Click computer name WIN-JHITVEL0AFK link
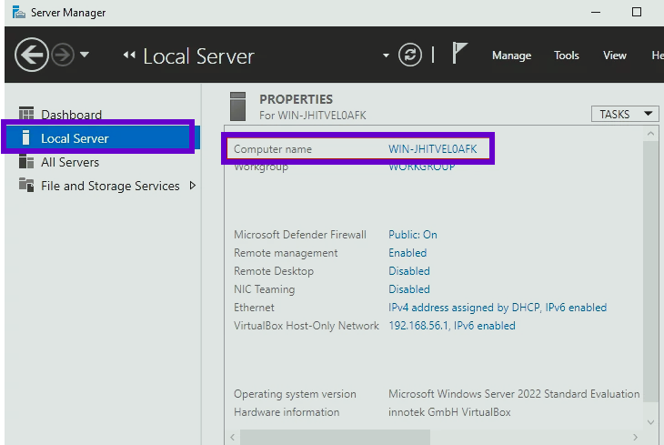Screen dimensions: 664x445 432,149
